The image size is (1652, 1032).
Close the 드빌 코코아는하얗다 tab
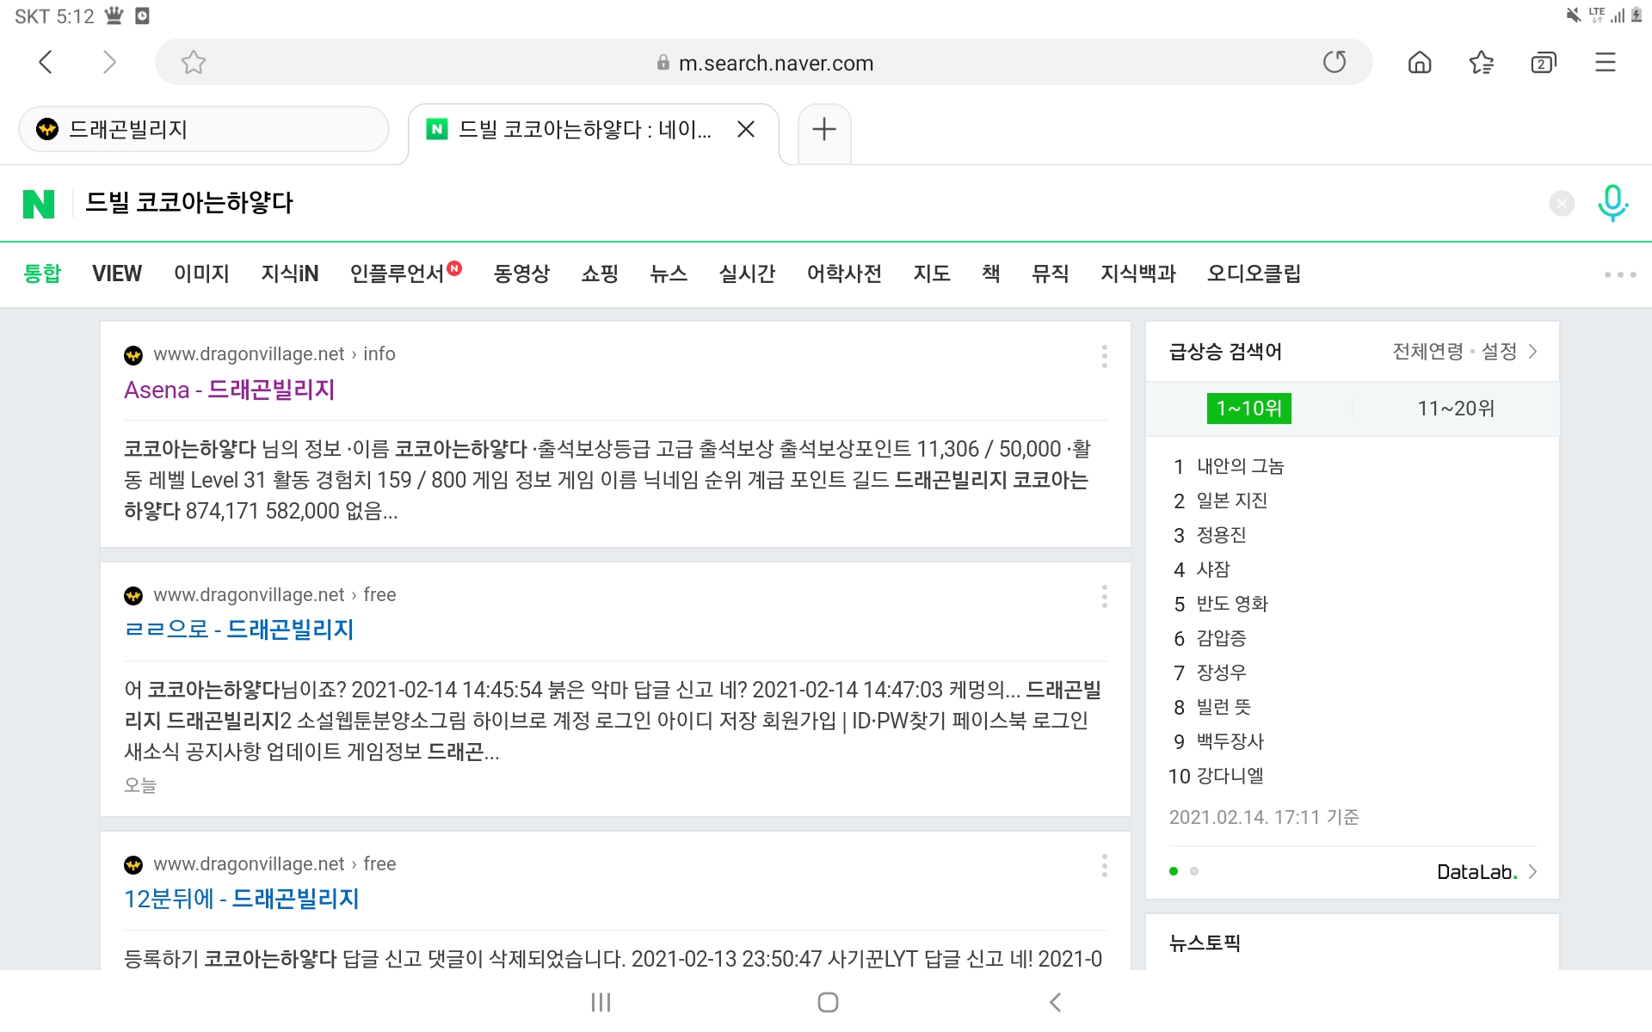(x=746, y=129)
